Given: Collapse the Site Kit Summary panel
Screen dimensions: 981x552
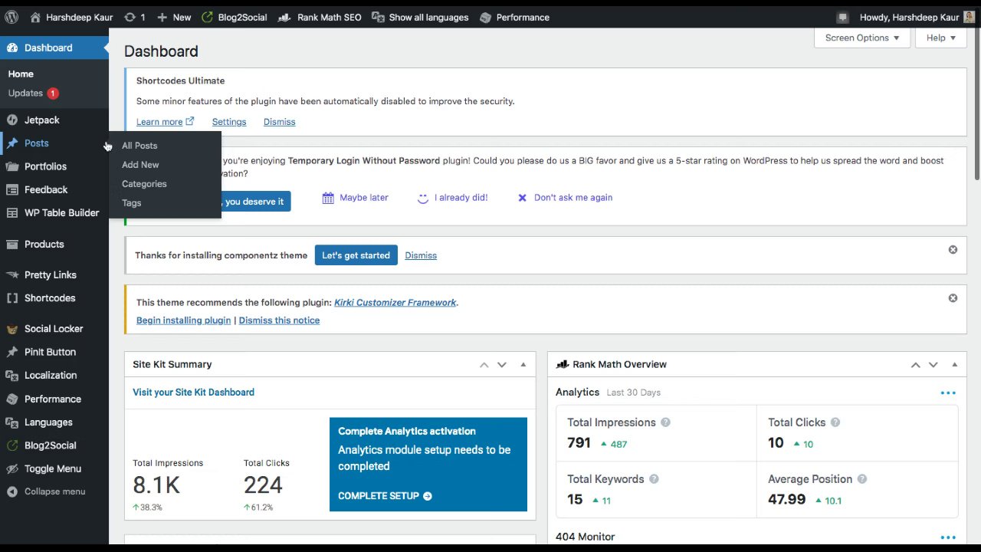Looking at the screenshot, I should (x=523, y=365).
